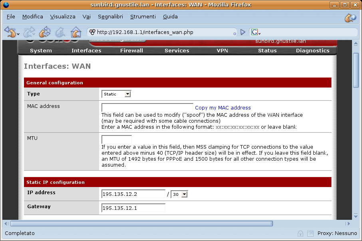The image size is (362, 241).
Task: Click the Copy my MAC address link
Action: pos(223,108)
